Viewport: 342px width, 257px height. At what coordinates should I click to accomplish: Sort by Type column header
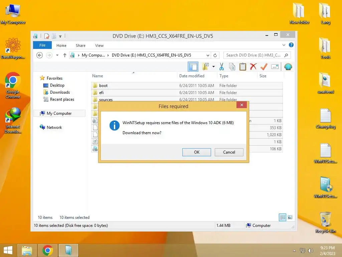click(224, 76)
